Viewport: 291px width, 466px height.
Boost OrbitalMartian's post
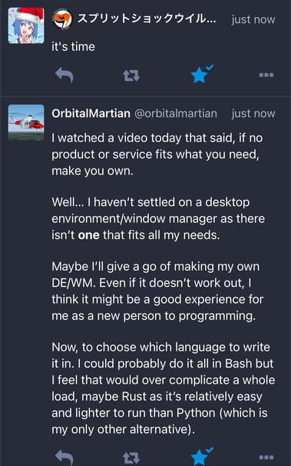pos(131,458)
